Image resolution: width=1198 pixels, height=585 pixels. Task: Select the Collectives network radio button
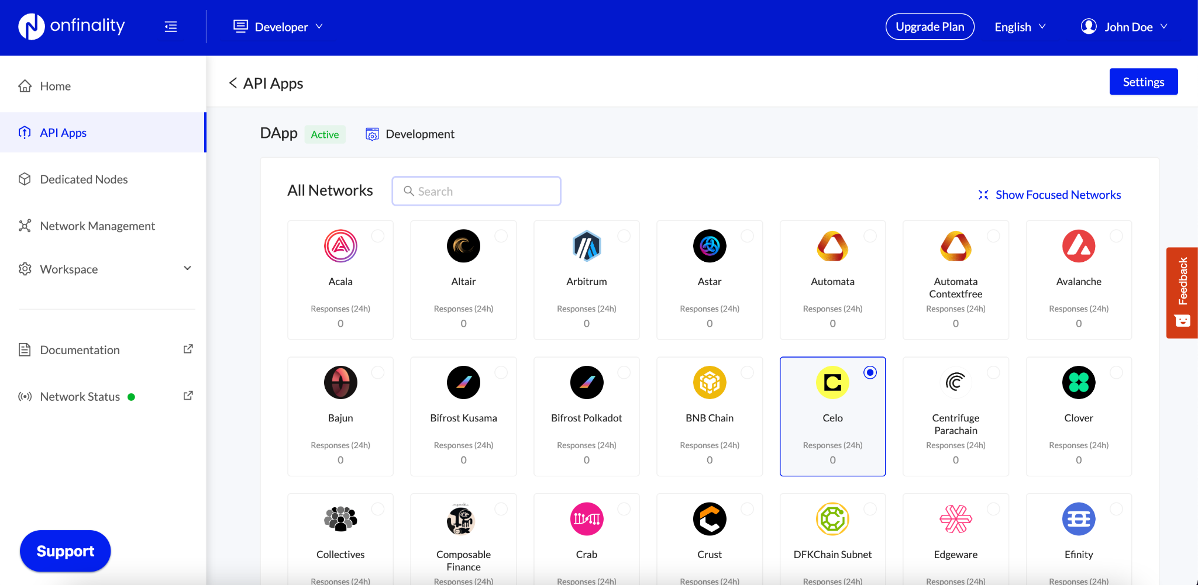coord(378,509)
